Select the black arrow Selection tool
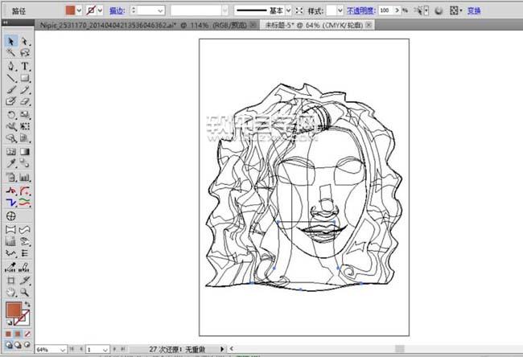Image resolution: width=523 pixels, height=357 pixels. point(11,41)
